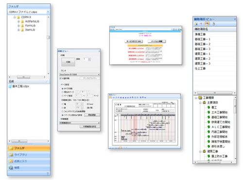243x180 pixels.
Task: Click the 用紙調整 button
Action: click(92, 115)
